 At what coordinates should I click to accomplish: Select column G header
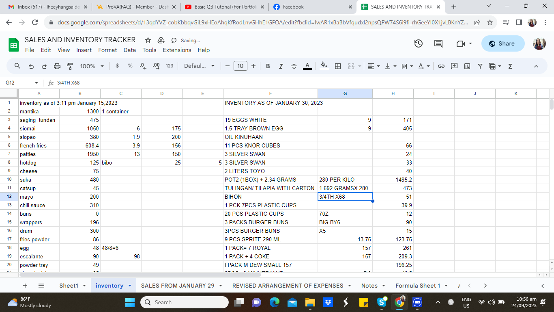click(x=345, y=94)
